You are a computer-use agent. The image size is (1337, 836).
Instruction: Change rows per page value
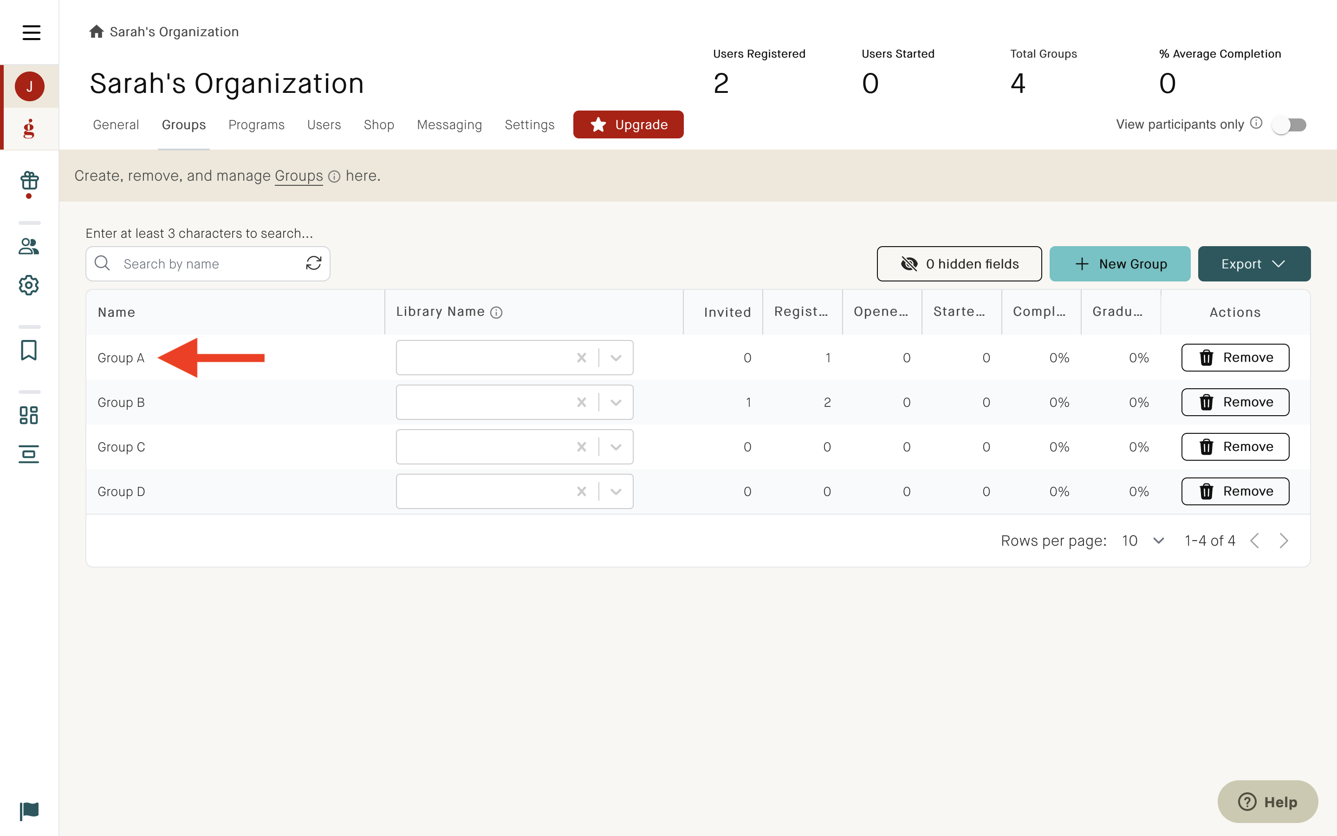tap(1142, 540)
